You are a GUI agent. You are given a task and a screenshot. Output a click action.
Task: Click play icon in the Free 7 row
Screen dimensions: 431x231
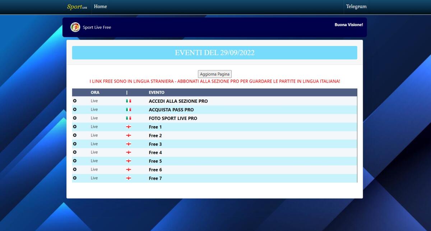pos(75,178)
